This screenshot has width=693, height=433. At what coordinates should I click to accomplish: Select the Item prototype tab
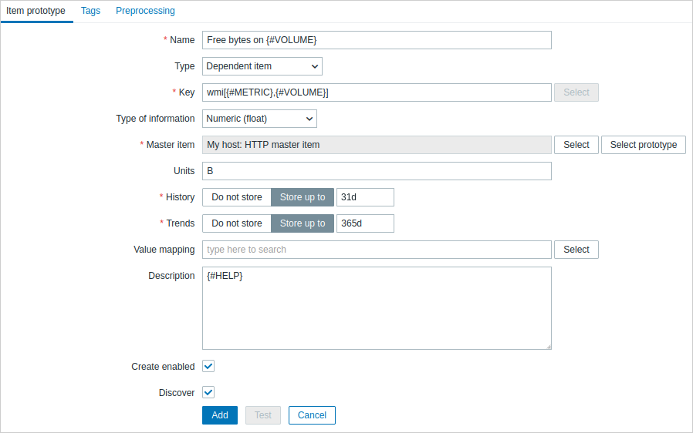point(35,11)
